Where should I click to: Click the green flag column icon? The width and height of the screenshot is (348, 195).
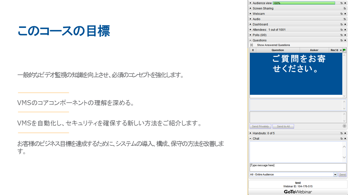click(344, 50)
